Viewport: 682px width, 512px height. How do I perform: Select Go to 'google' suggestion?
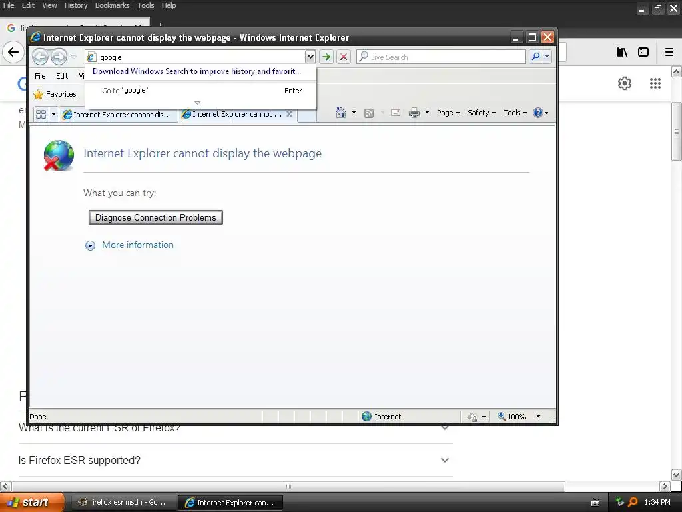pos(200,91)
